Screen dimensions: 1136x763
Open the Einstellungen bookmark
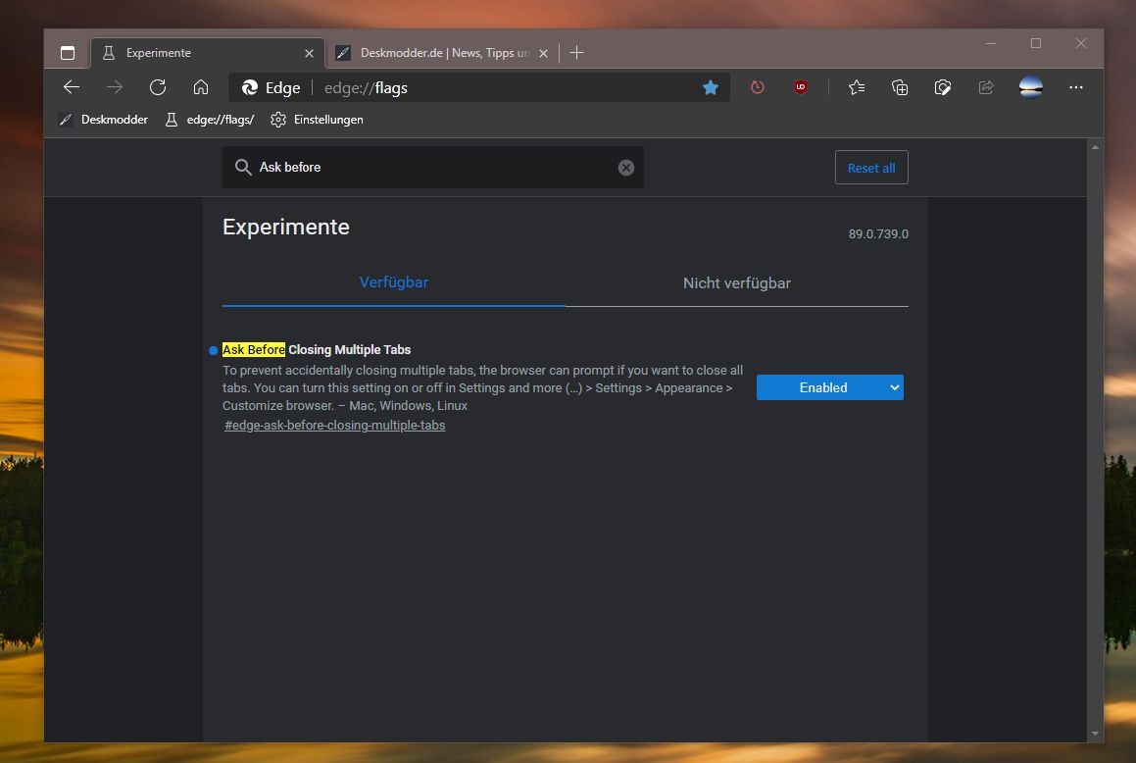[x=317, y=120]
